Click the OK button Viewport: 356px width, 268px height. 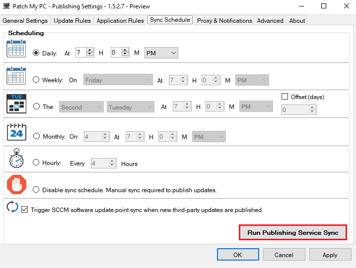click(x=238, y=255)
